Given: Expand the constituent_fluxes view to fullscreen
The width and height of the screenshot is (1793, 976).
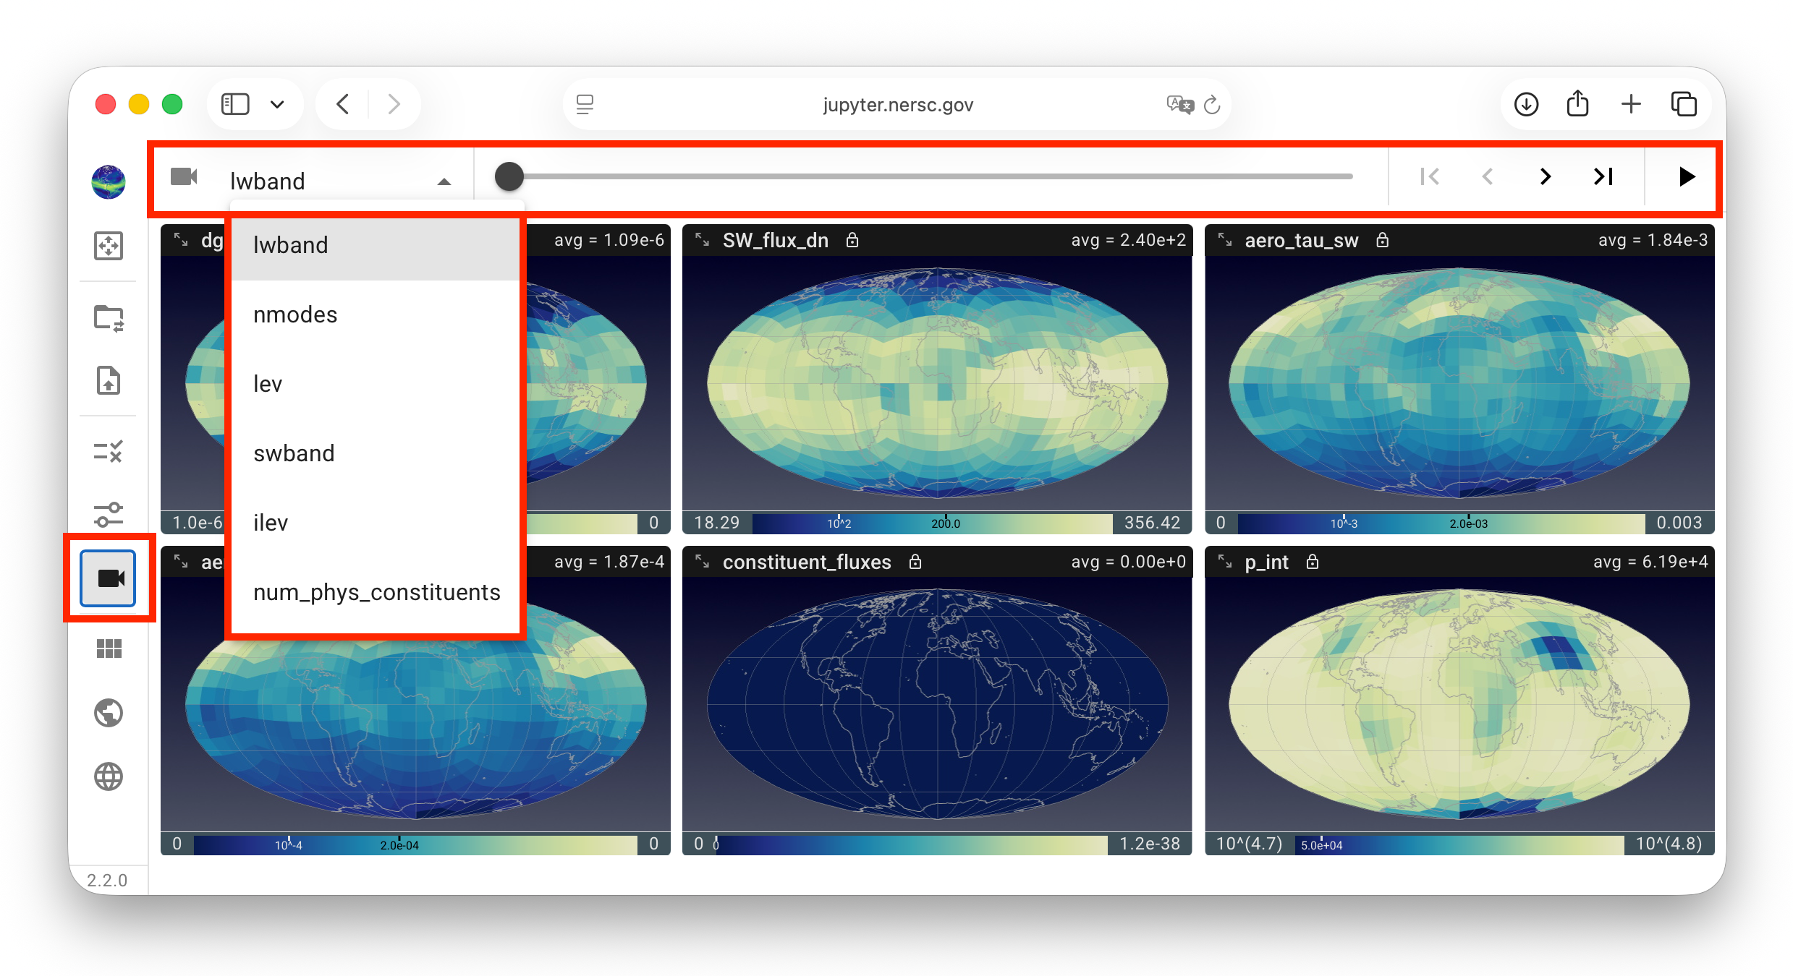Looking at the screenshot, I should click(703, 562).
